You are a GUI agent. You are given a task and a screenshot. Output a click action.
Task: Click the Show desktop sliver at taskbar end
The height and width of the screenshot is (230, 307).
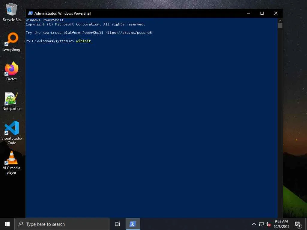306,224
